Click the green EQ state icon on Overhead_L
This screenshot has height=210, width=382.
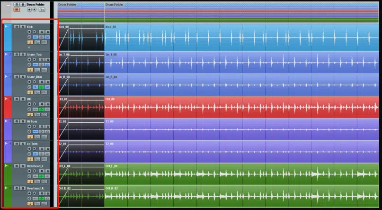click(41, 176)
